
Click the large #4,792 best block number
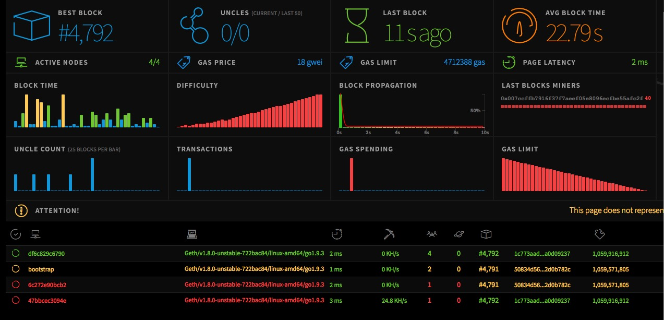[86, 33]
